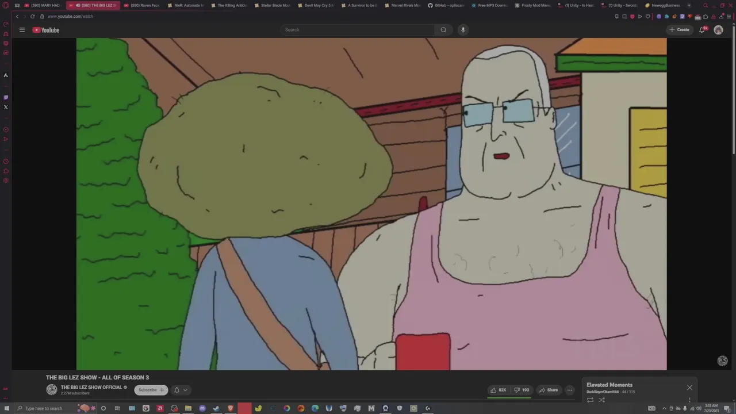The height and width of the screenshot is (414, 736).
Task: Click the YouTube search magnifier button
Action: point(443,30)
